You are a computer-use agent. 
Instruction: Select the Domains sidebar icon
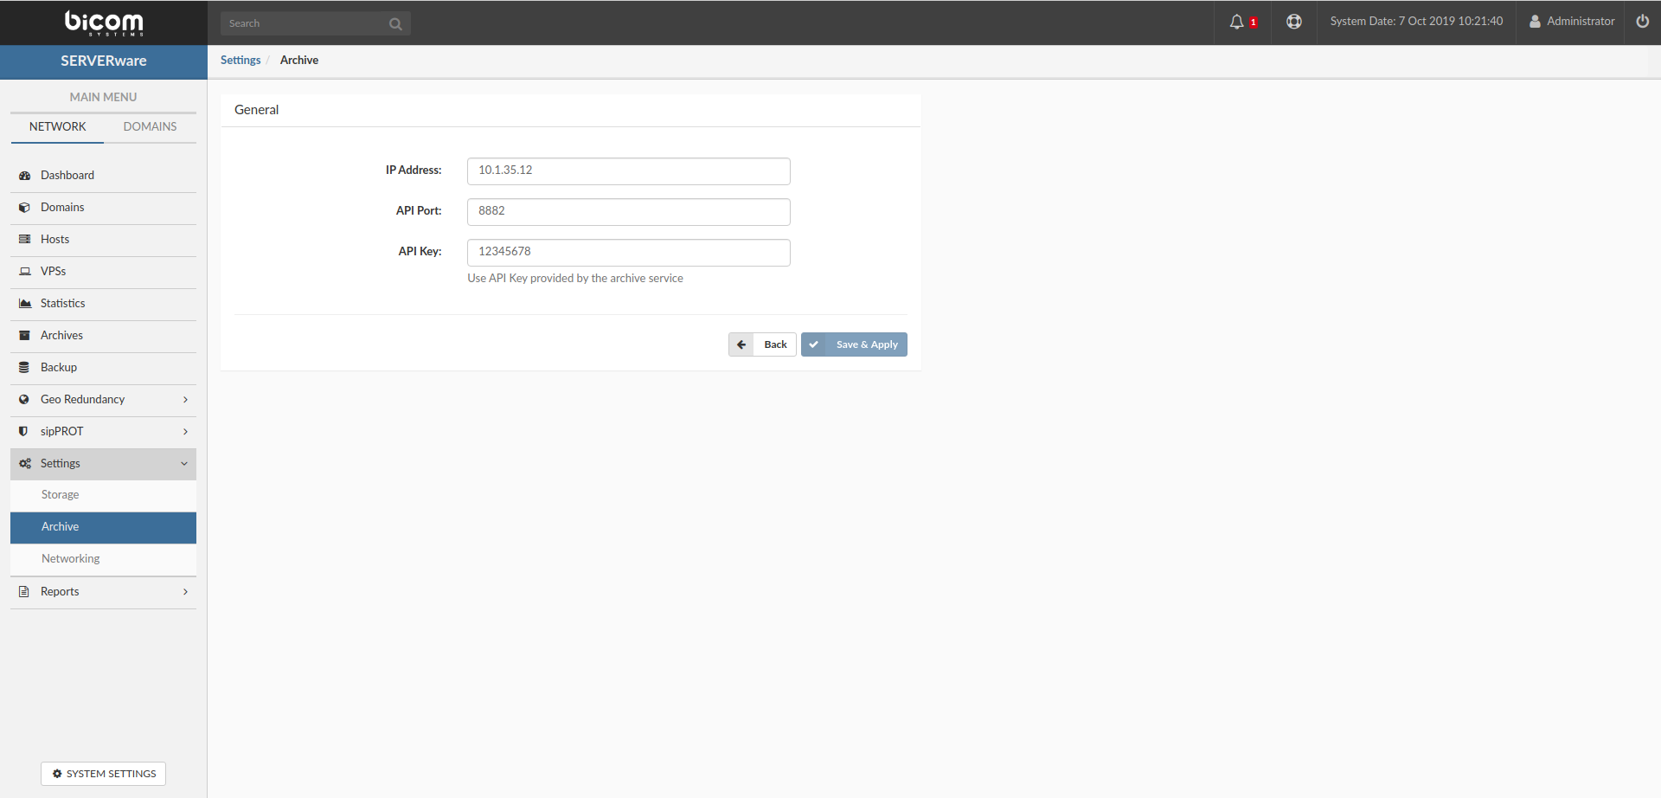(24, 207)
